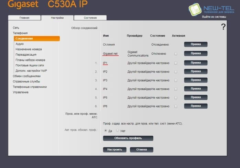This screenshot has width=240, height=168.
Task: Click Правка button for IP5
Action: coord(196,97)
